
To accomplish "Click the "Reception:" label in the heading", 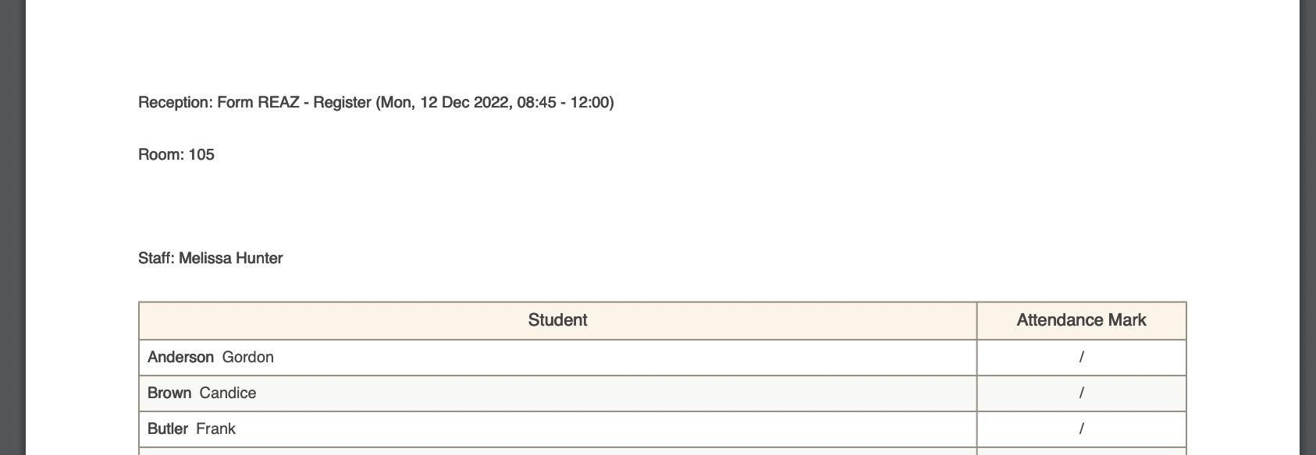I will coord(175,103).
